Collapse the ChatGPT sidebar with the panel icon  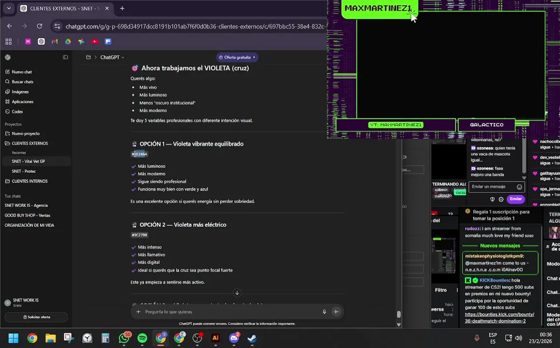pos(65,57)
